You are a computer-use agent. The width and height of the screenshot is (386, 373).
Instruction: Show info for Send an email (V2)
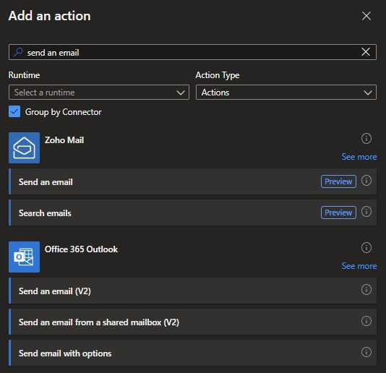click(x=366, y=290)
